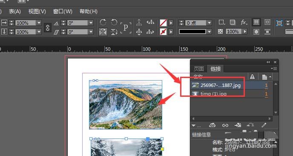
Task: Toggle the drop shadow button
Action: point(233,23)
